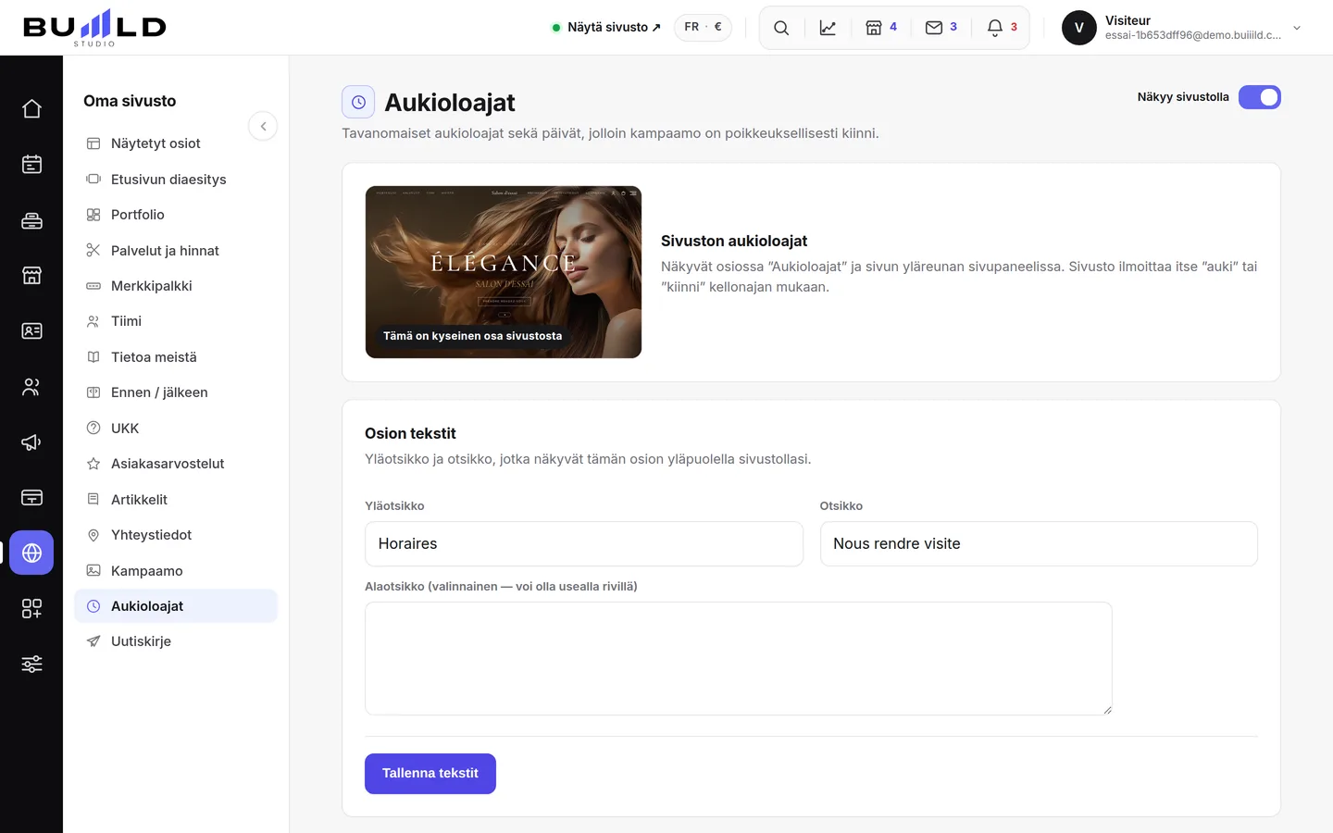The width and height of the screenshot is (1333, 833).
Task: Open the FR · € language currency selector
Action: coord(703,28)
